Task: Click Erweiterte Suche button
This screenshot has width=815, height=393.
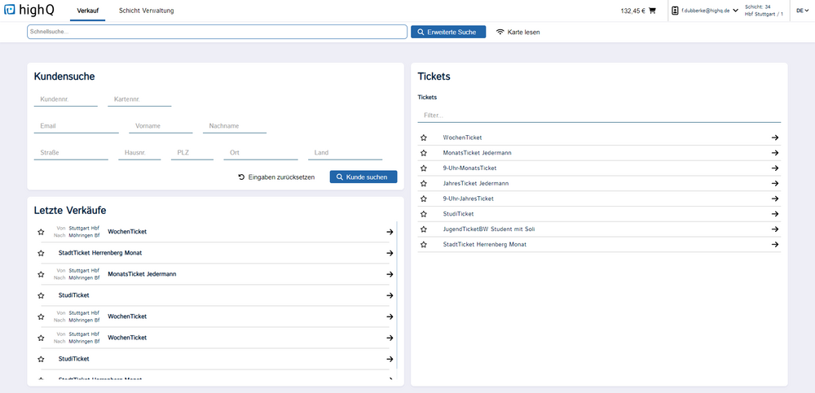Action: pyautogui.click(x=448, y=32)
